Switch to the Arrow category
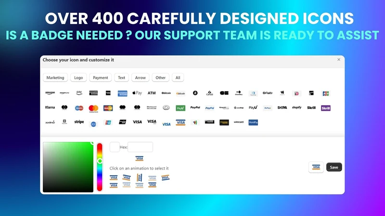 click(140, 78)
